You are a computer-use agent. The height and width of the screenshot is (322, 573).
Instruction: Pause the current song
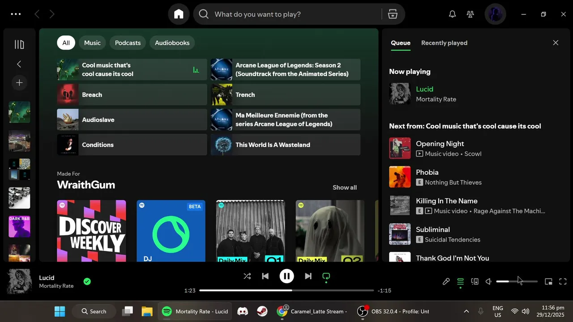[286, 276]
